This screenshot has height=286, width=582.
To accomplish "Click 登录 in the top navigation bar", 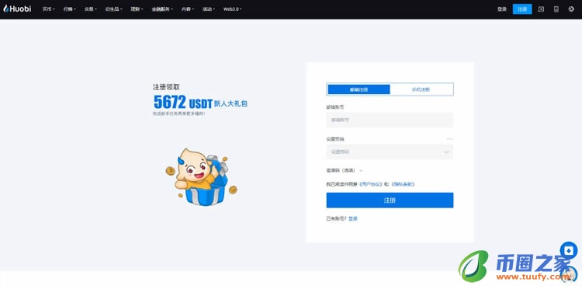I will click(502, 9).
